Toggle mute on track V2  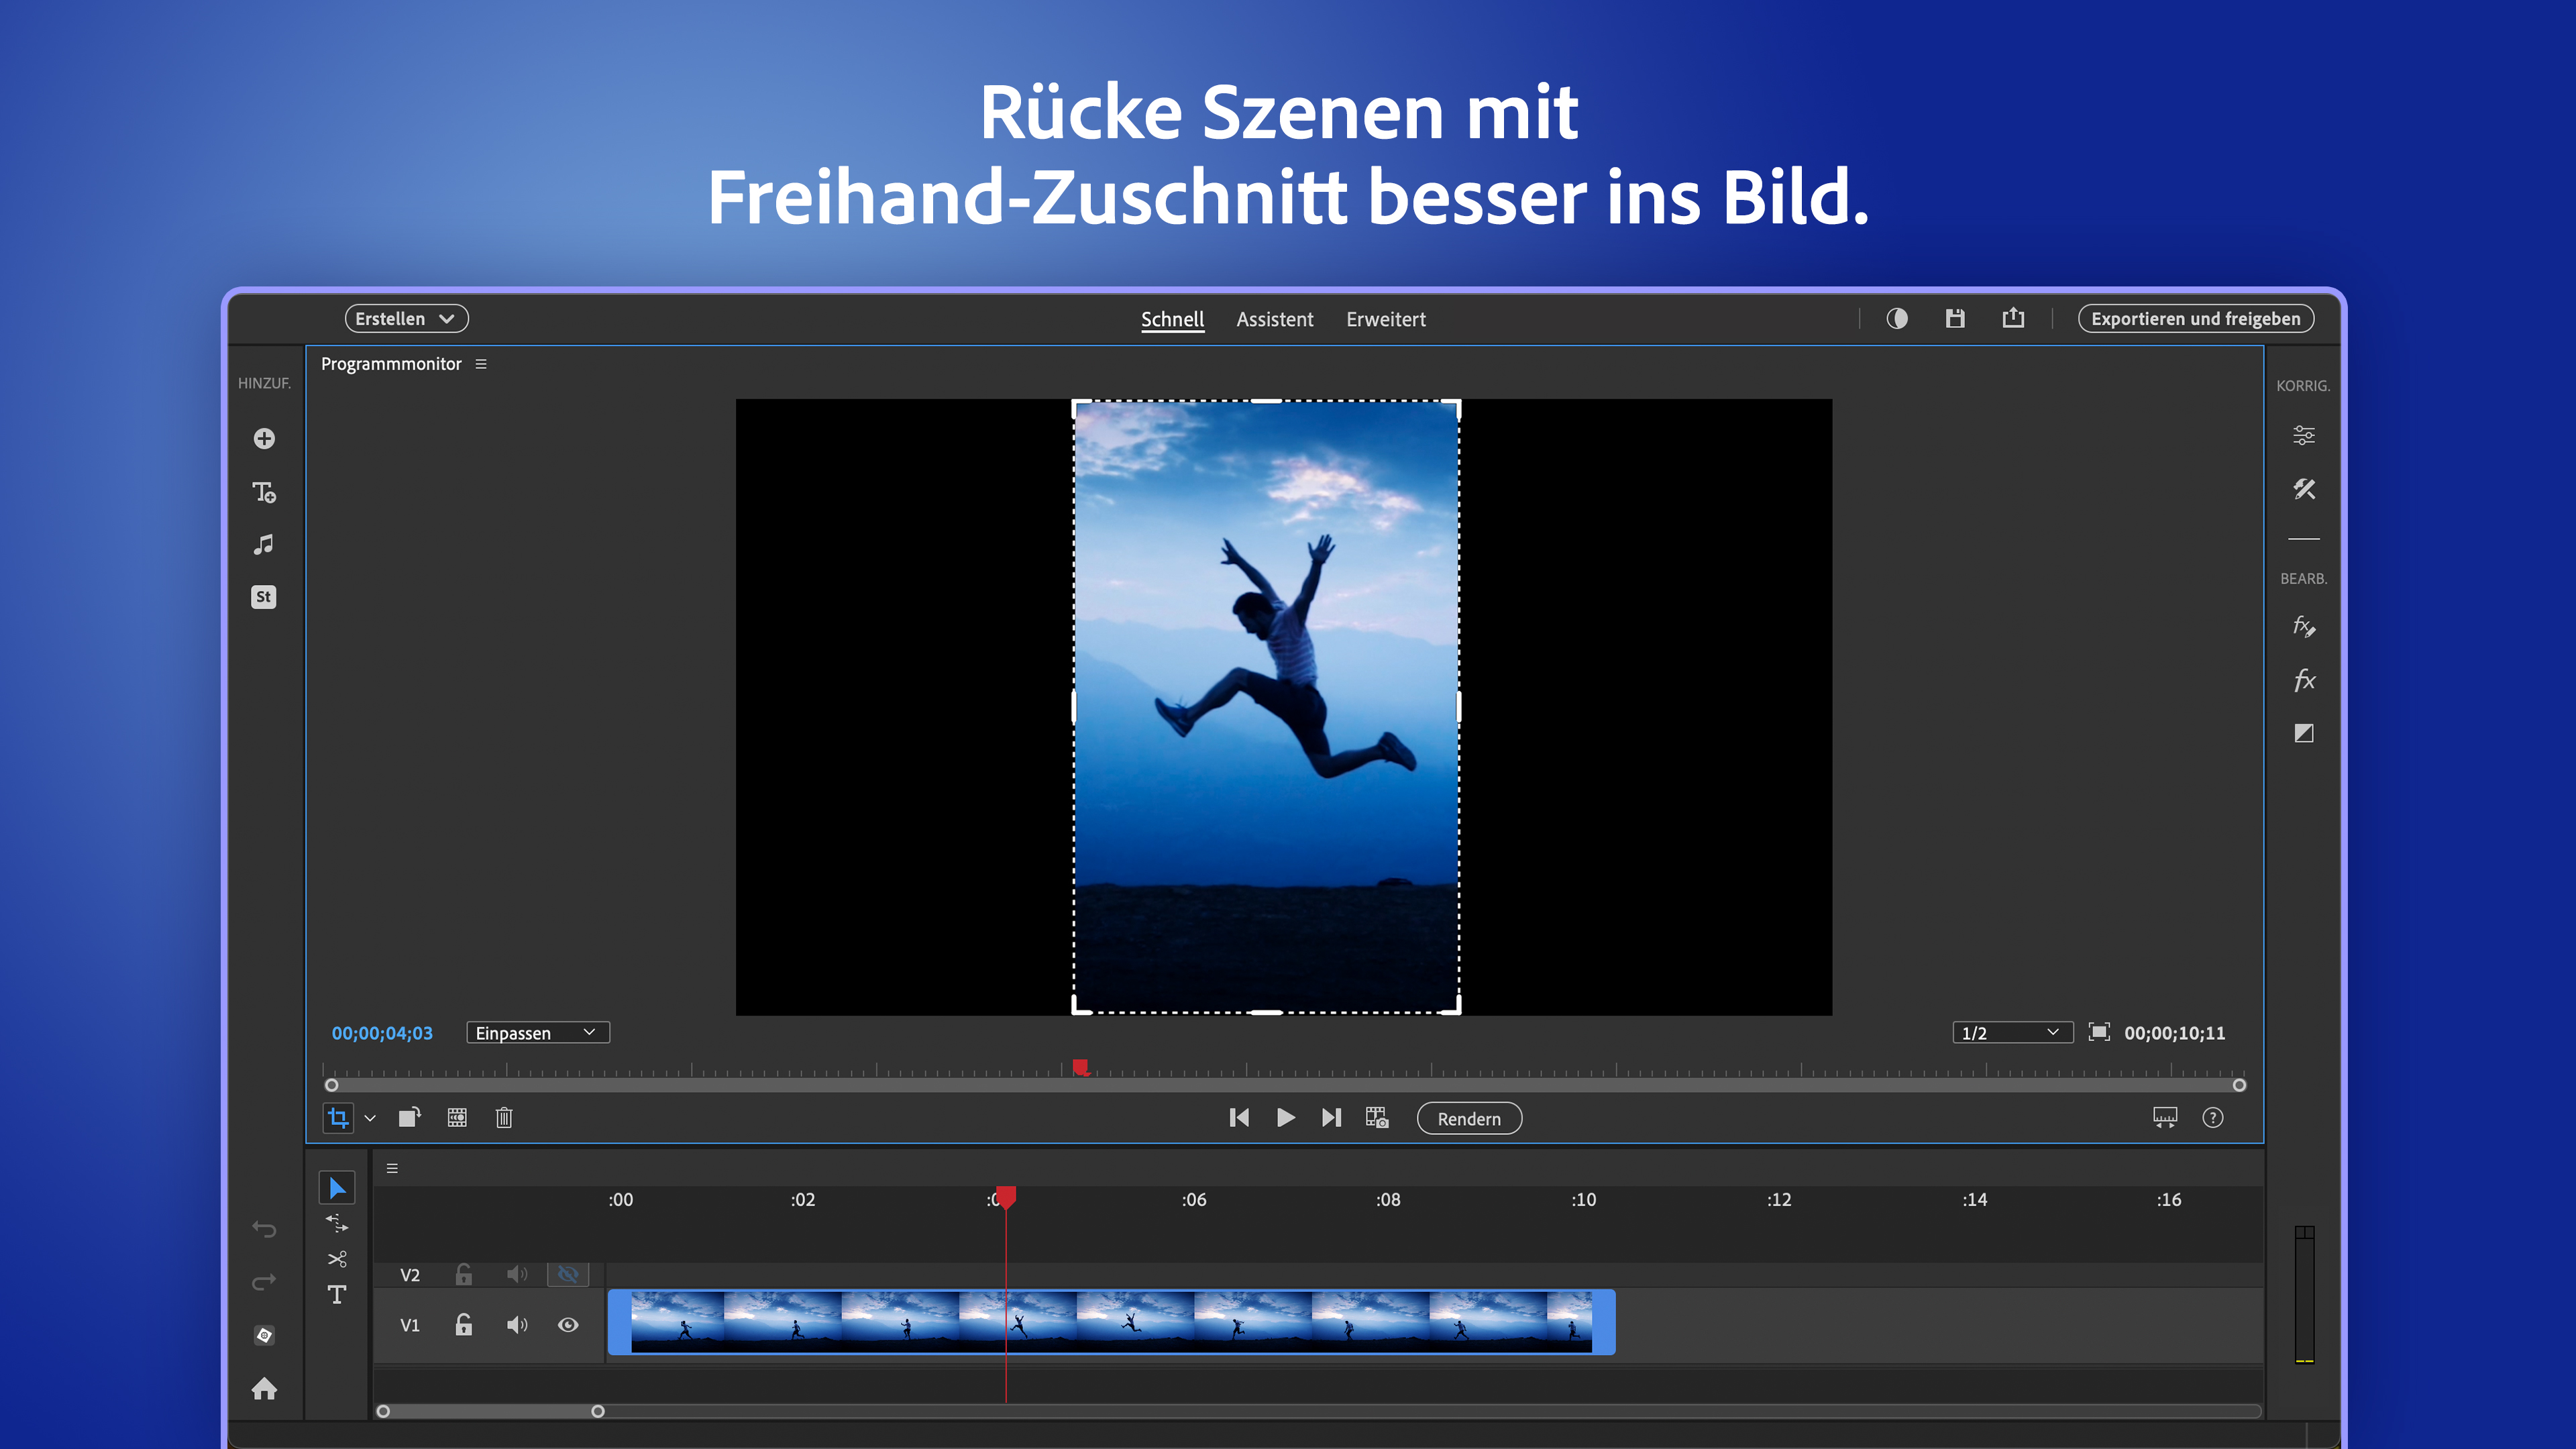point(517,1274)
